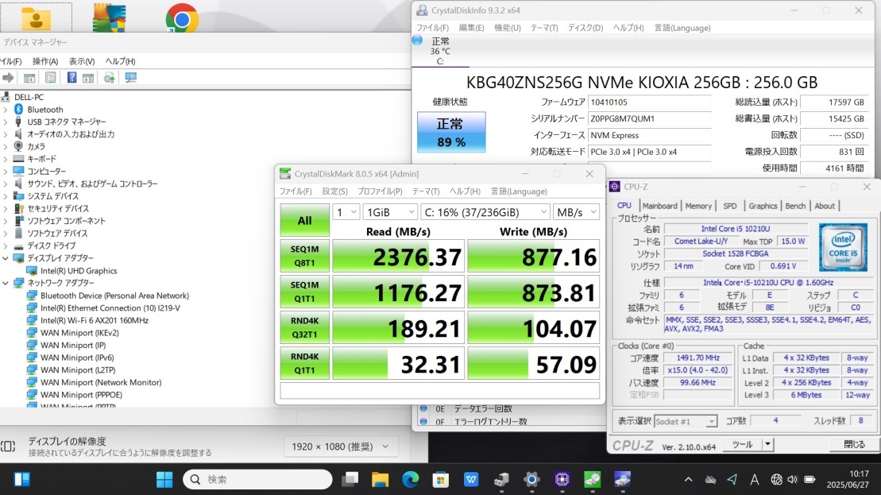Collapse the ネットワーク アダプター node
881x495 pixels.
pyautogui.click(x=6, y=283)
